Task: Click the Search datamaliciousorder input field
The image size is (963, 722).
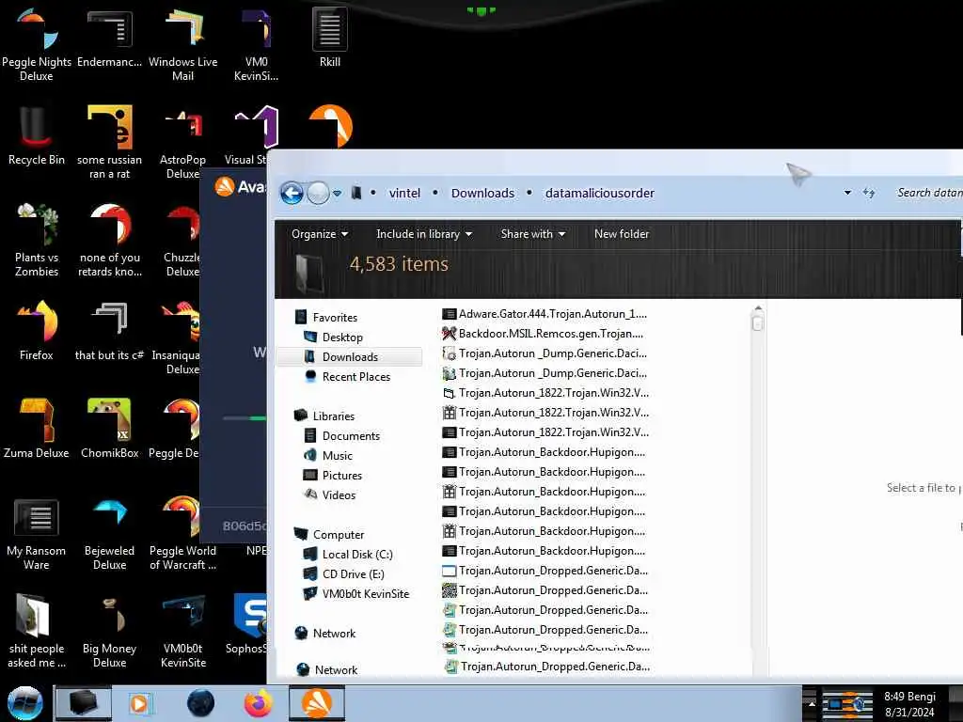Action: click(x=929, y=193)
